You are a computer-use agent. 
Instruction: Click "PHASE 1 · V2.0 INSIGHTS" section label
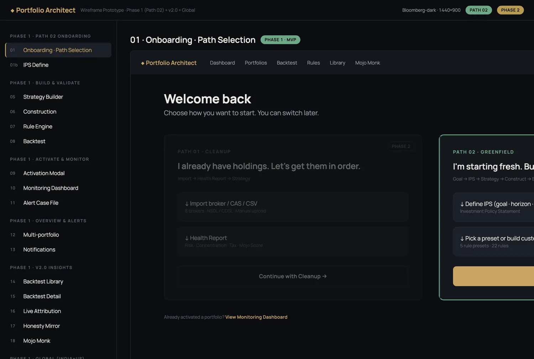(41, 267)
